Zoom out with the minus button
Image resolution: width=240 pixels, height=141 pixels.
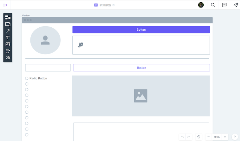[x=208, y=137]
